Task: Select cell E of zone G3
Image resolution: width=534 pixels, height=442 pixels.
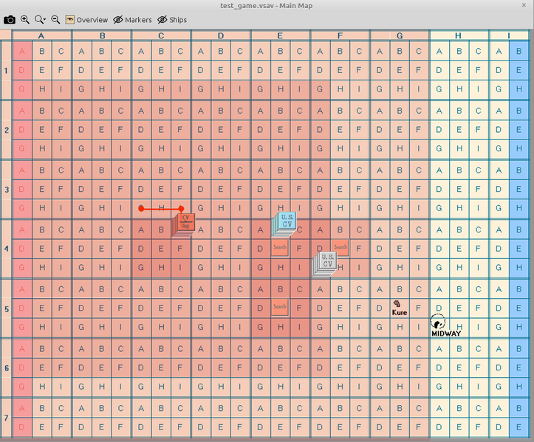Action: point(400,189)
